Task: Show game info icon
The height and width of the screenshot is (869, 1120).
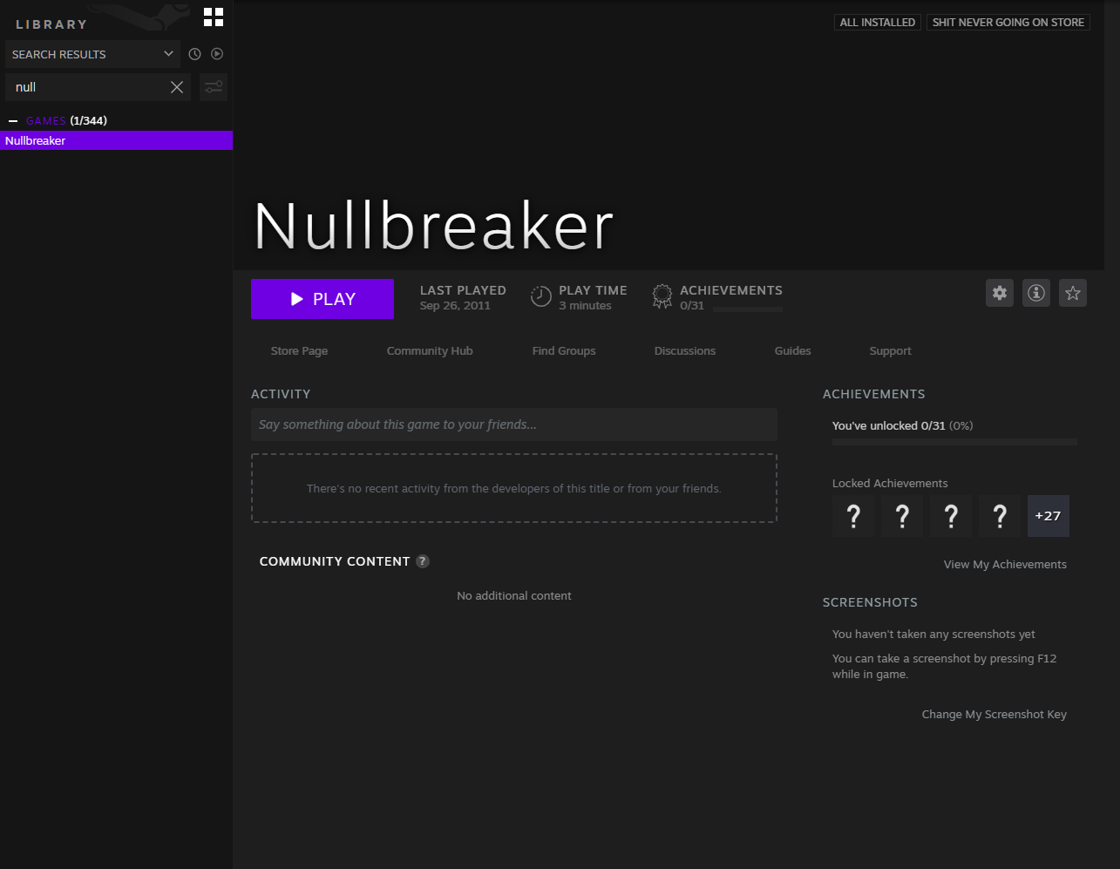Action: pyautogui.click(x=1036, y=293)
